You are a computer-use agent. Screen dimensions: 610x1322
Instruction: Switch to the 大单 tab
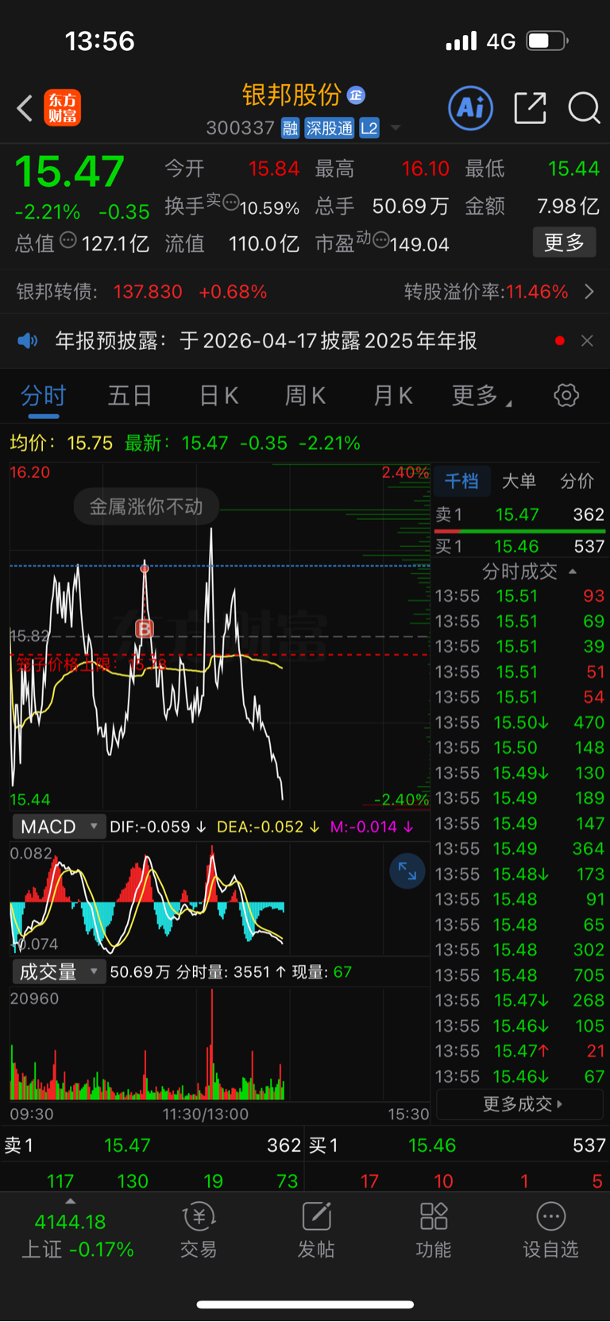click(x=519, y=481)
